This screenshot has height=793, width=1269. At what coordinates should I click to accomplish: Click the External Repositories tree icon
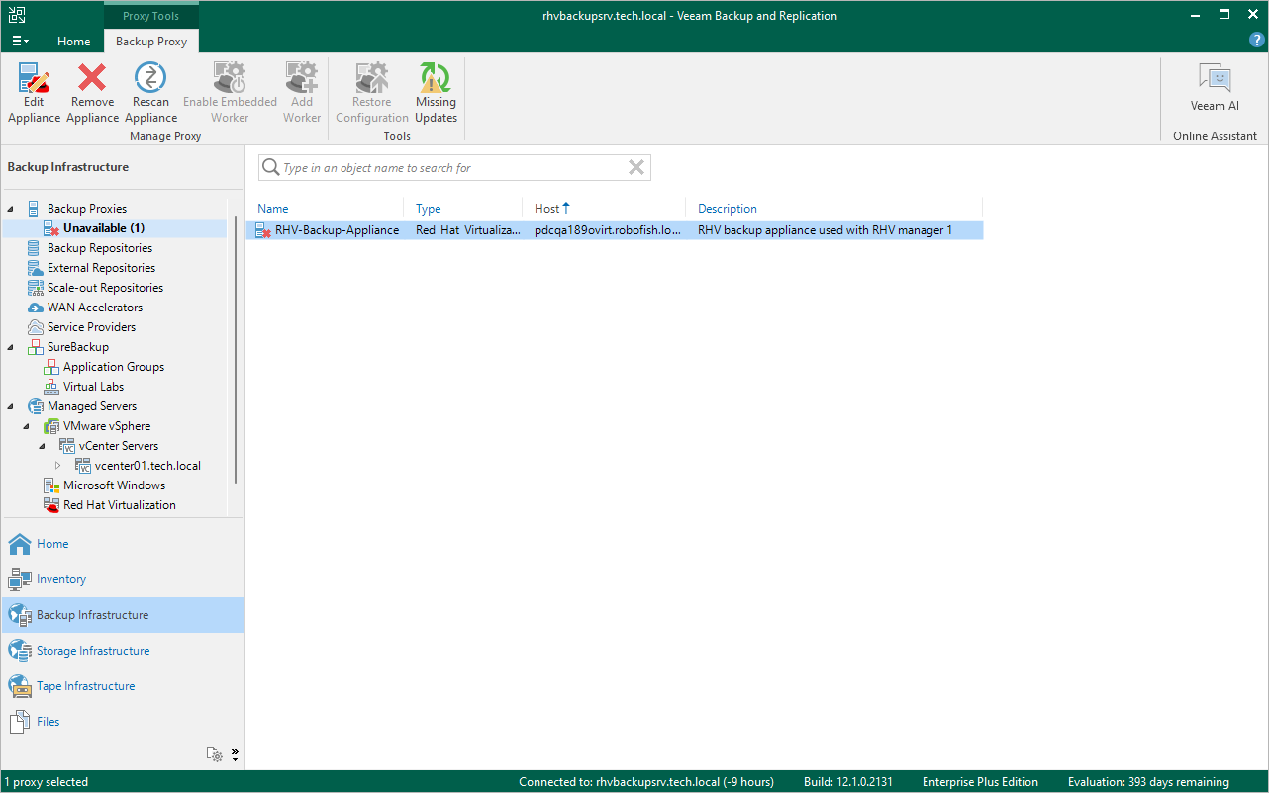click(x=35, y=268)
